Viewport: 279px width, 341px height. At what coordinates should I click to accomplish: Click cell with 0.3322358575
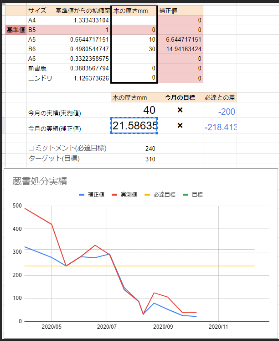tap(83, 59)
